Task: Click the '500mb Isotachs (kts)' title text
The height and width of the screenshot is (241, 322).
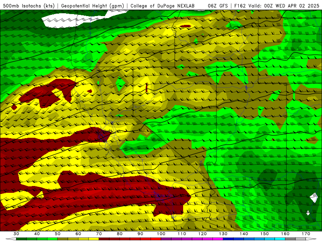Action: [29, 6]
